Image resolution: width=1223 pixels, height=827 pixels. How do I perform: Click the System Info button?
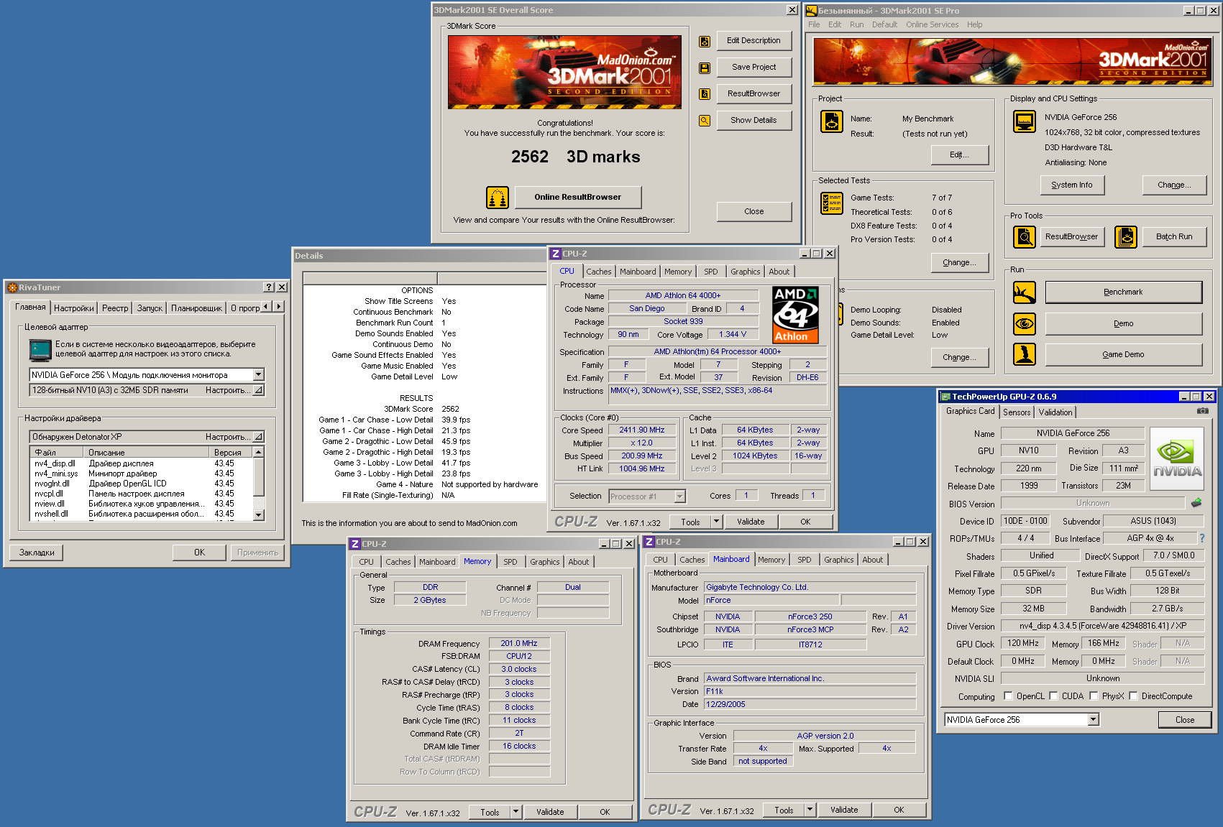[1072, 185]
